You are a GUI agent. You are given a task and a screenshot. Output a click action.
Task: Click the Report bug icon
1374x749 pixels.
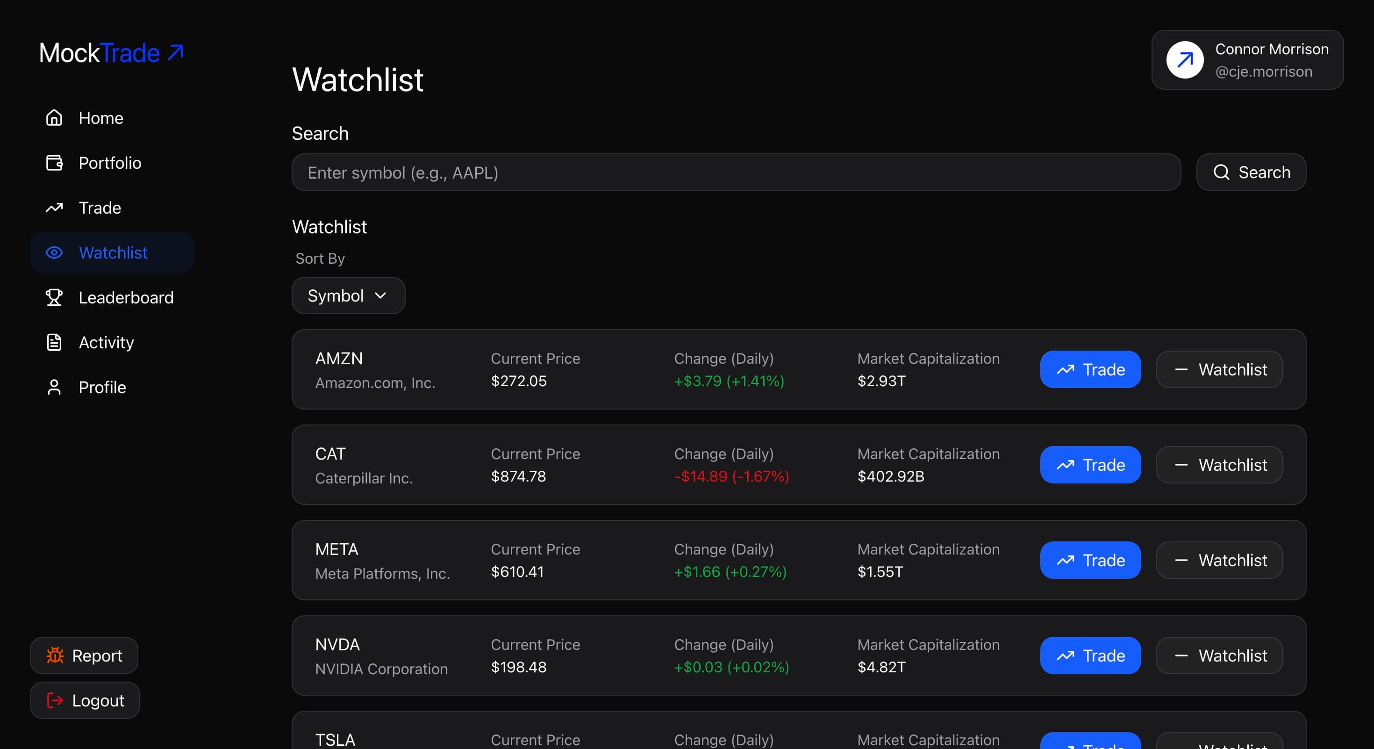click(x=55, y=655)
